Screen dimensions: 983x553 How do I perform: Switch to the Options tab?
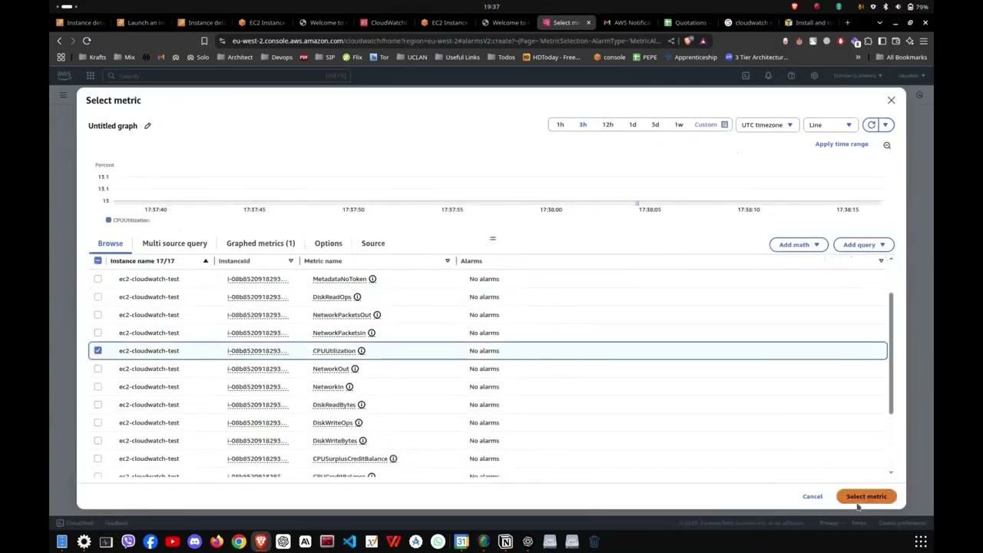click(328, 243)
